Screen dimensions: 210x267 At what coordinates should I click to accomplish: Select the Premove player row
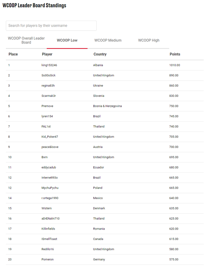pyautogui.click(x=105, y=106)
